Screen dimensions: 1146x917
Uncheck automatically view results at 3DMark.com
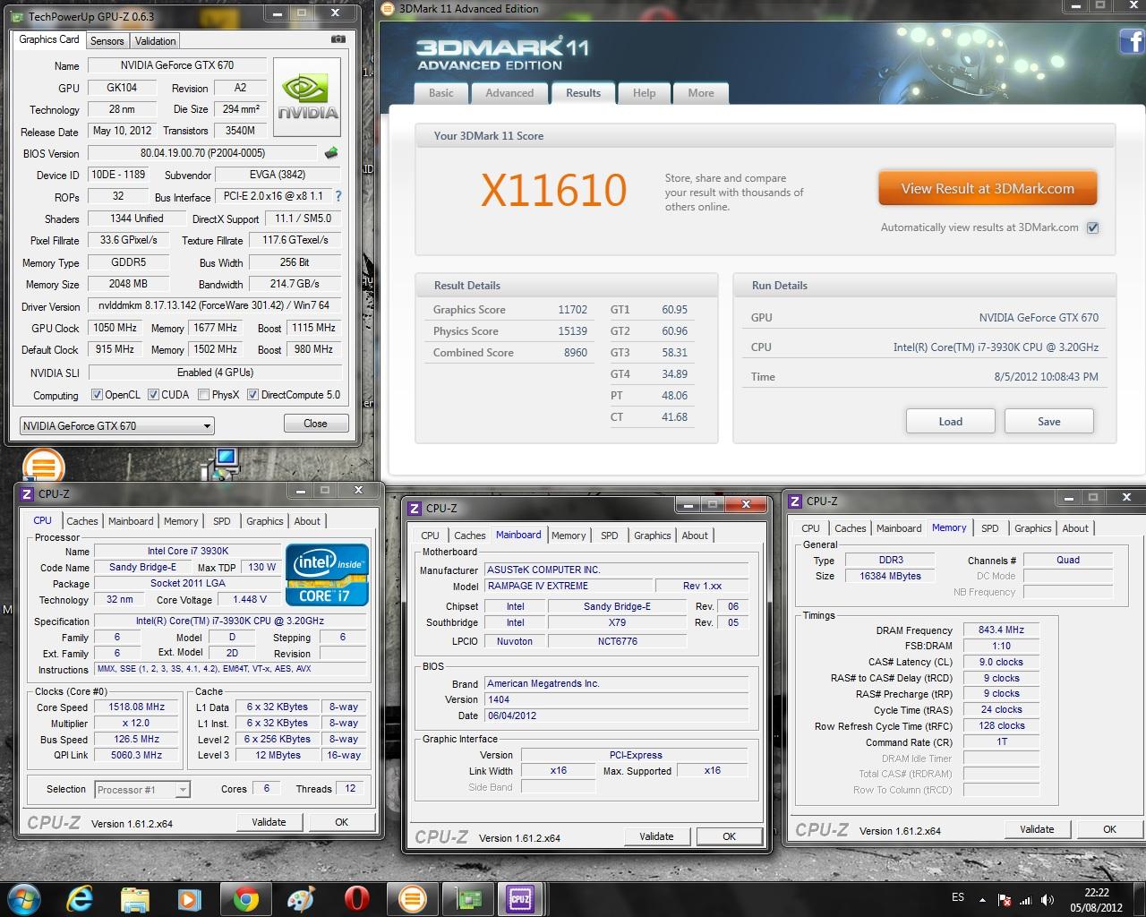point(1092,227)
